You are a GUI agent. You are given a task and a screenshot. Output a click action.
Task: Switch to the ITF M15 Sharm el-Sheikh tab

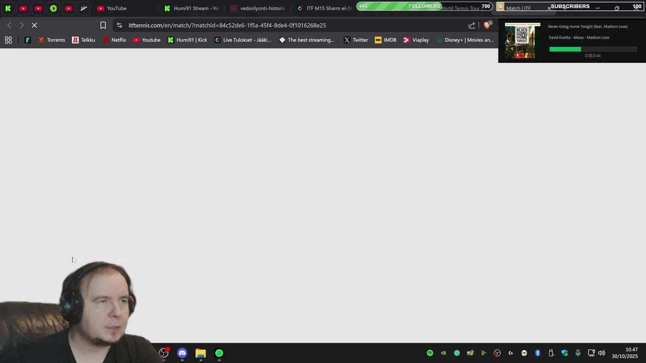click(324, 8)
